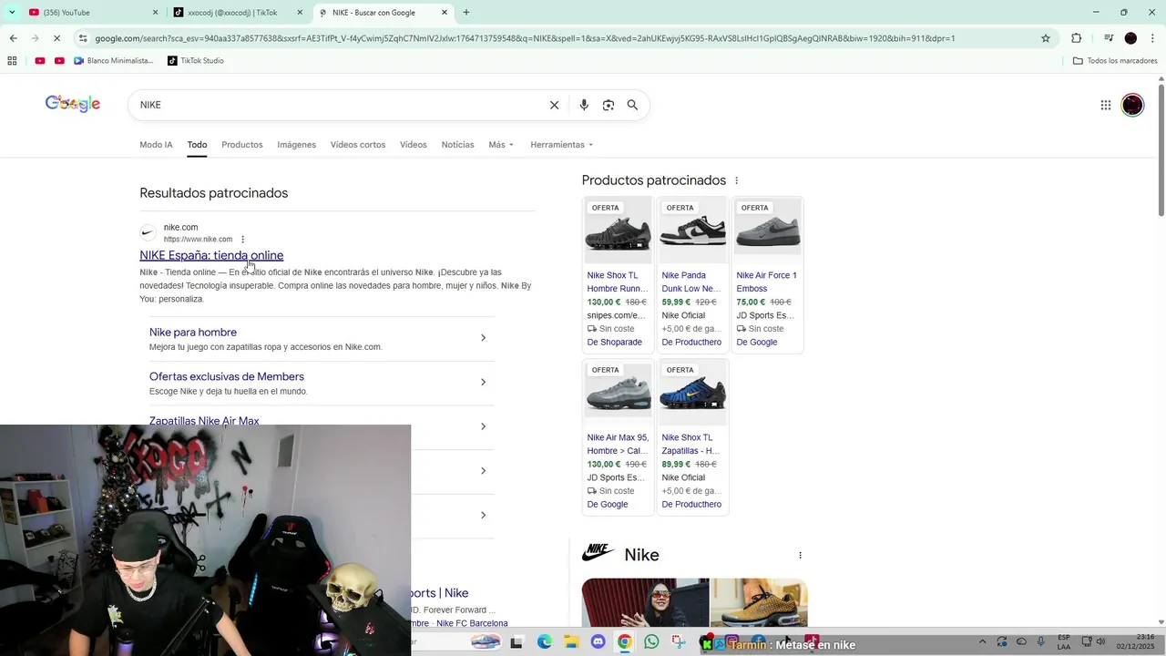Close the NIKE Google search tab
The width and height of the screenshot is (1166, 656).
click(x=445, y=13)
